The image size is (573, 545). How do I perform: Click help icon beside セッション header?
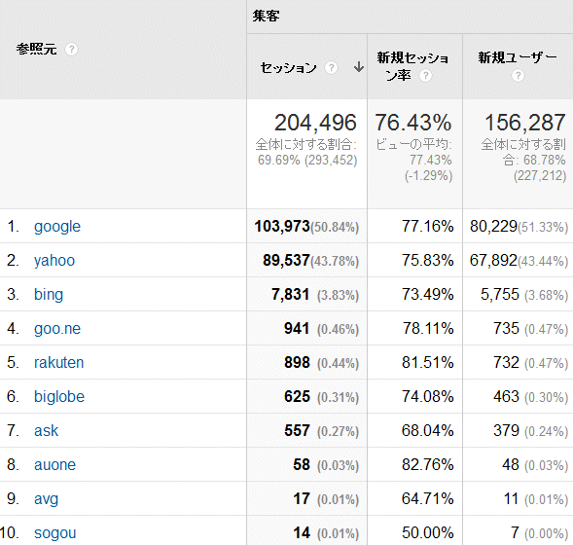331,67
